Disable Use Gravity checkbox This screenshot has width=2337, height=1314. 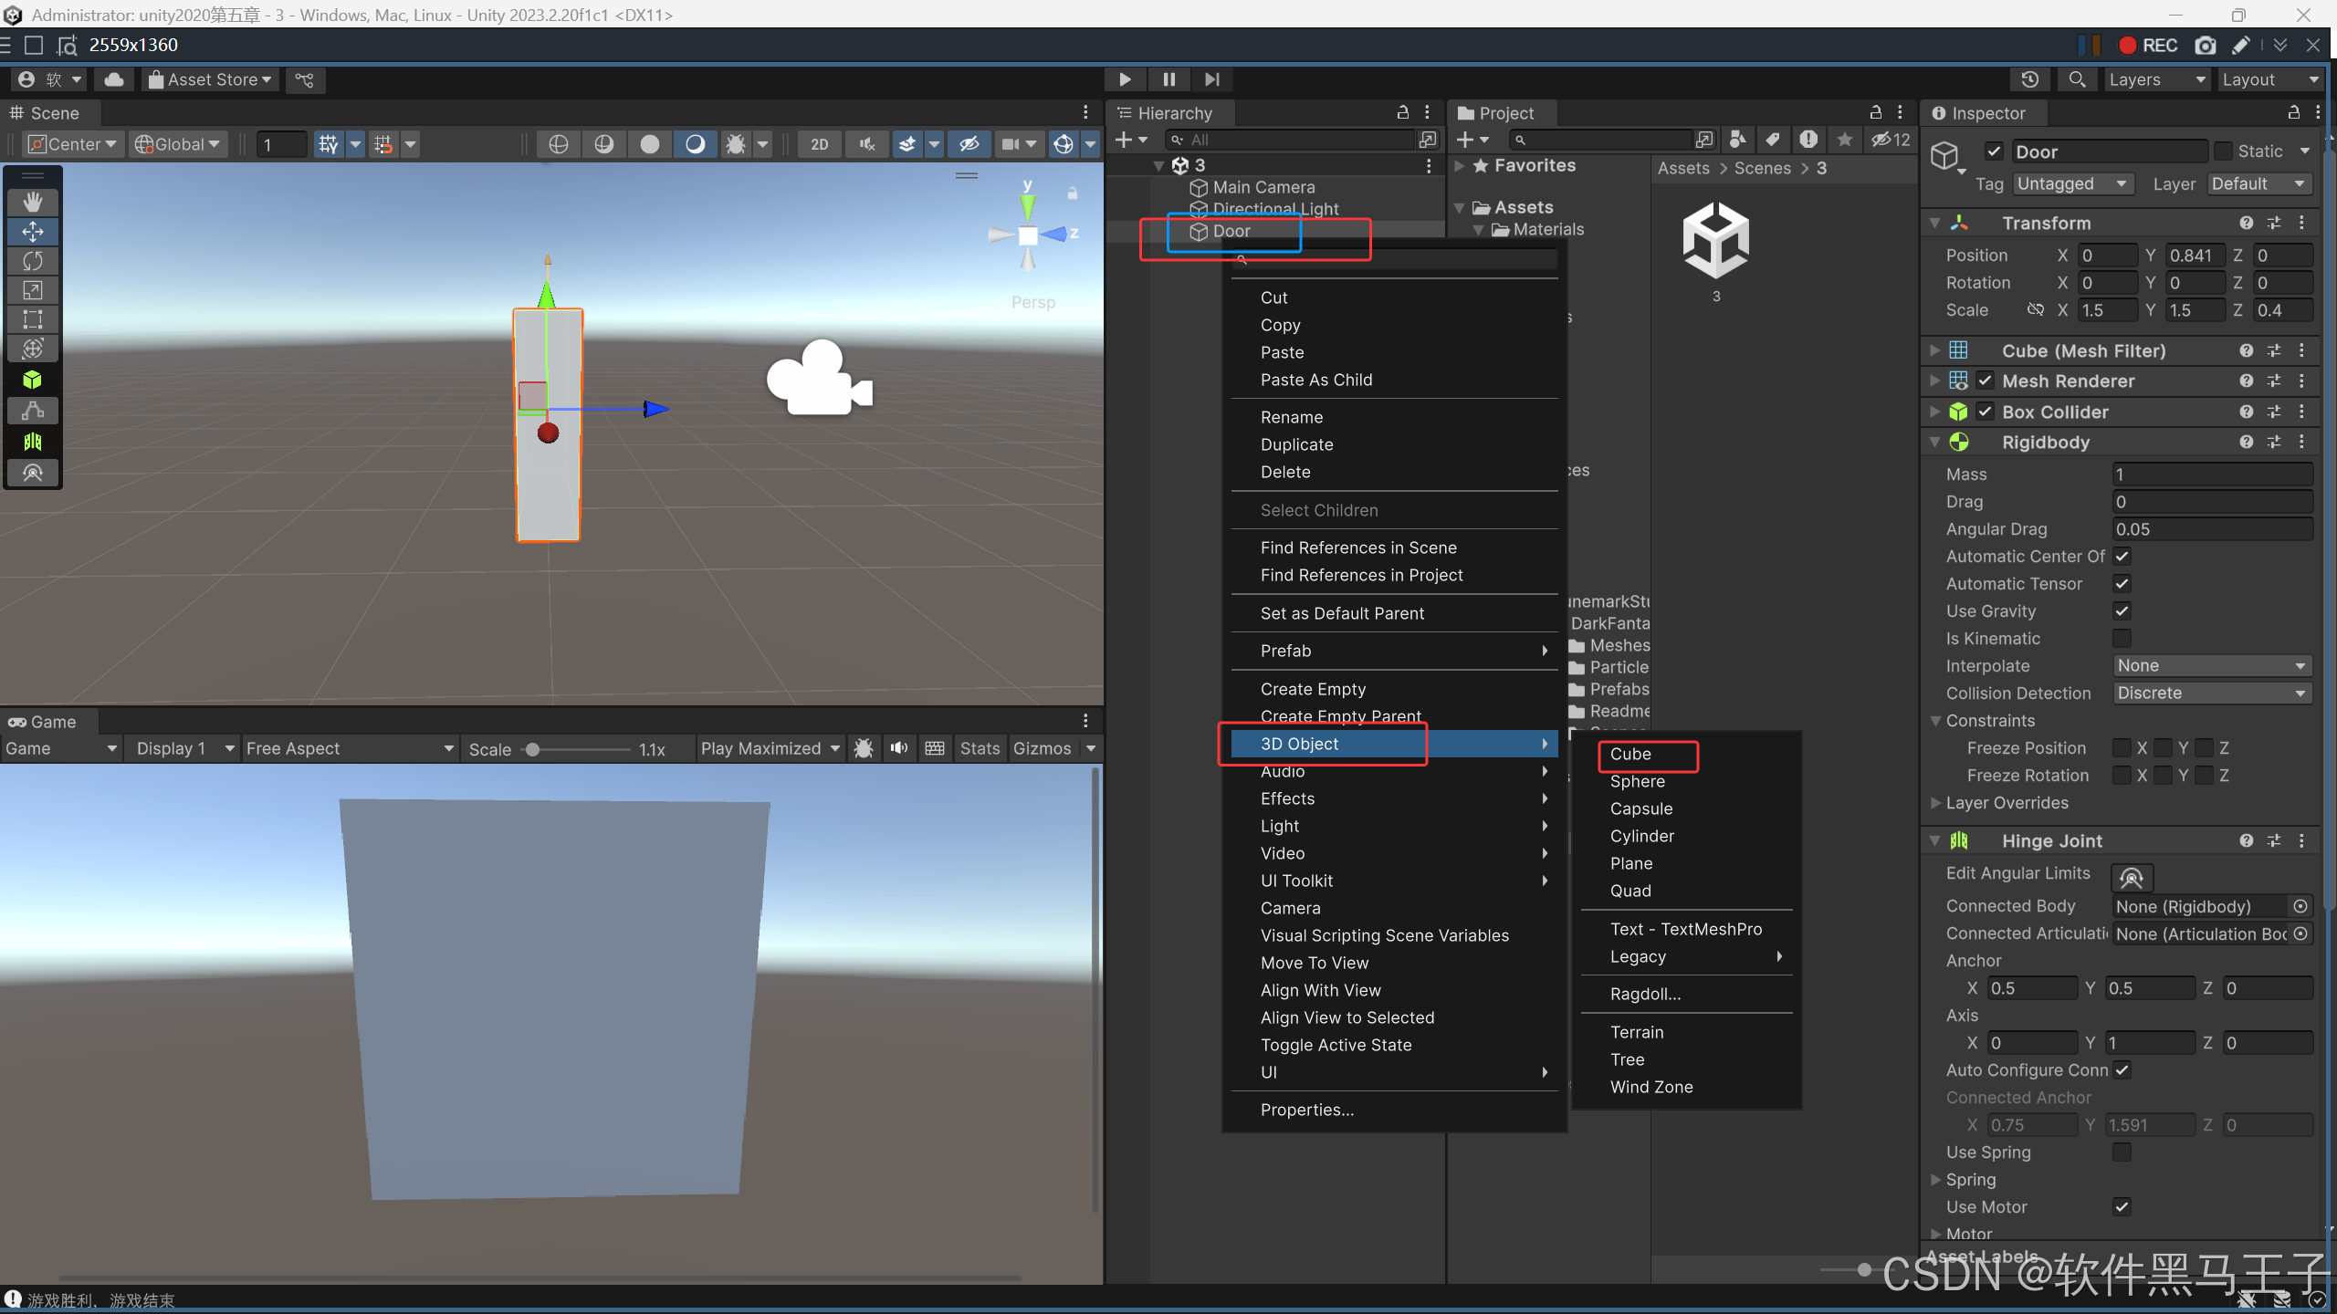click(x=2122, y=611)
